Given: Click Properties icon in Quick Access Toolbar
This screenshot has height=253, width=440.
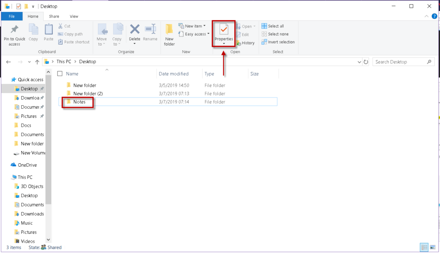Looking at the screenshot, I should [18, 6].
